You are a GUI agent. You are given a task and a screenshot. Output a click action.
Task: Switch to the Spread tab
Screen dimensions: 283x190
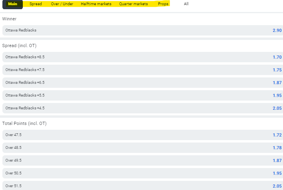click(x=36, y=4)
